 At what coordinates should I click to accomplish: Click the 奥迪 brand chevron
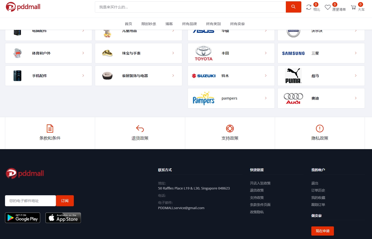(356, 98)
